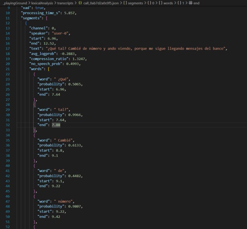Click the closing brace on line 33
This screenshot has width=247, height=229.
[x=34, y=130]
